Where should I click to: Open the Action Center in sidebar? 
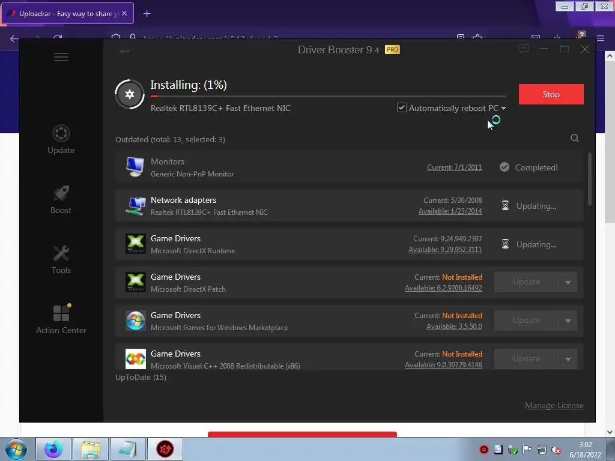[61, 319]
